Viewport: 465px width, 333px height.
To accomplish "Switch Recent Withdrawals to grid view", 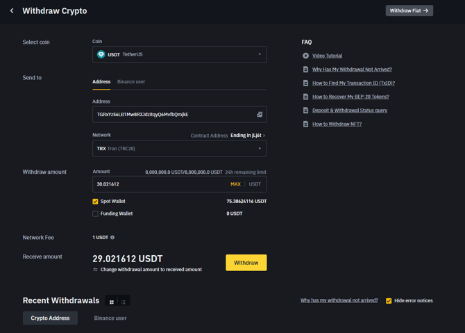I will (x=112, y=302).
